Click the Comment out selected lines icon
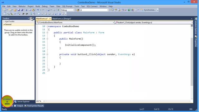 click(31, 14)
